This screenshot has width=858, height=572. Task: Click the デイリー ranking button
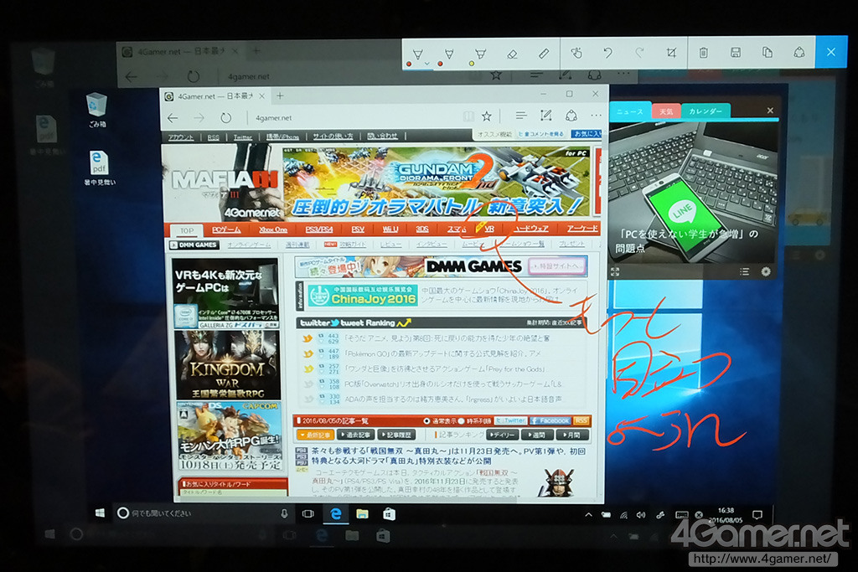502,435
